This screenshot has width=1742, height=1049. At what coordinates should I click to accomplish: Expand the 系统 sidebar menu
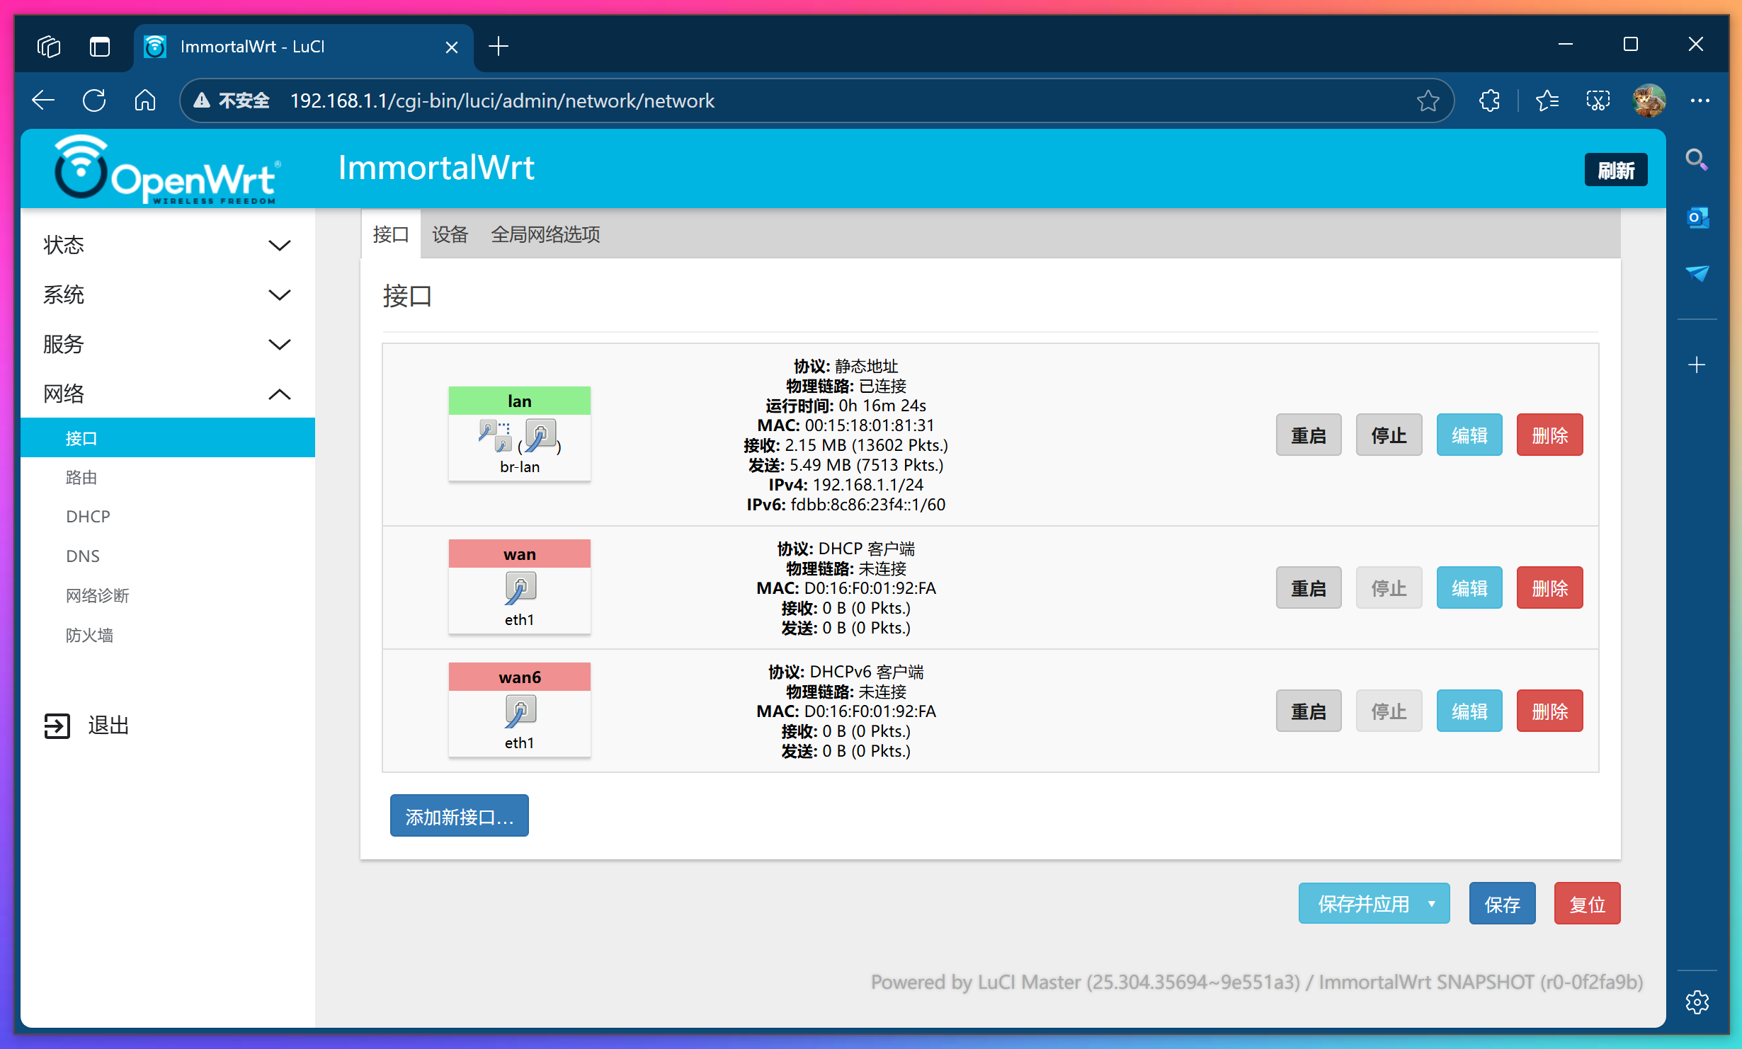(279, 295)
